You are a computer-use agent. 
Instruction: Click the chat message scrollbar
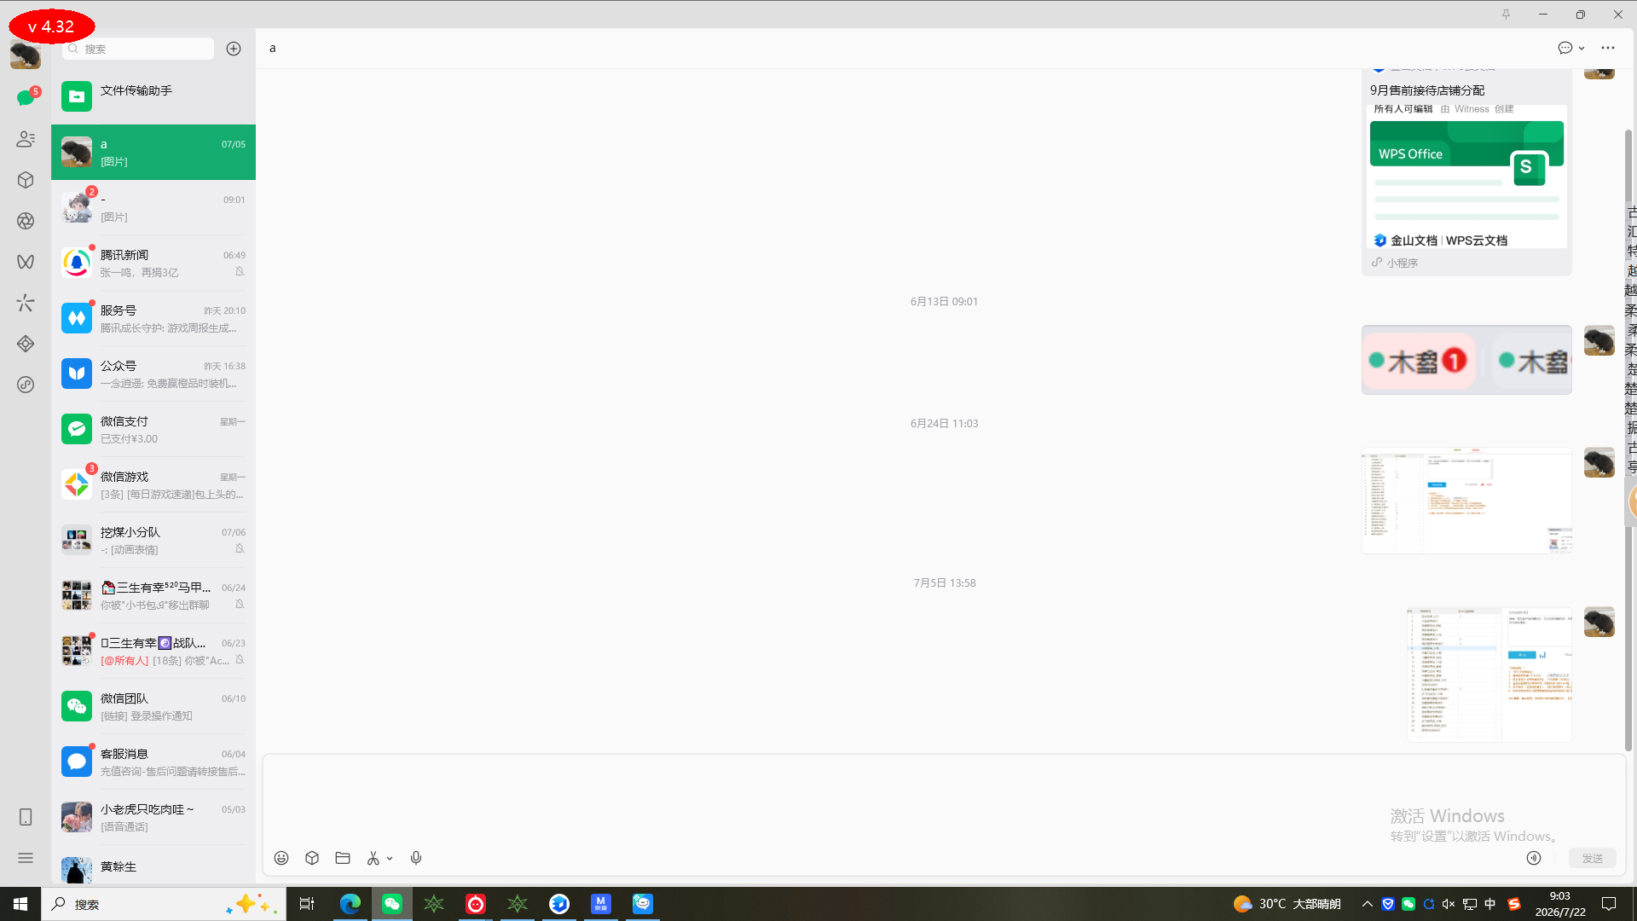(x=1628, y=439)
